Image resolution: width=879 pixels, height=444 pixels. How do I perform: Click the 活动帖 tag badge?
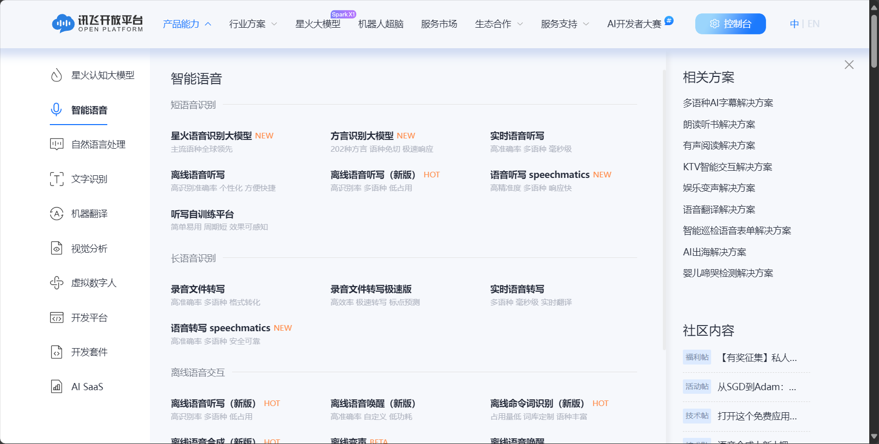coord(697,387)
